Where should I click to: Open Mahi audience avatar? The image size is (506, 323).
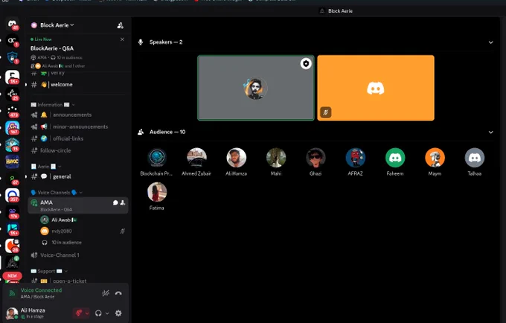point(276,158)
